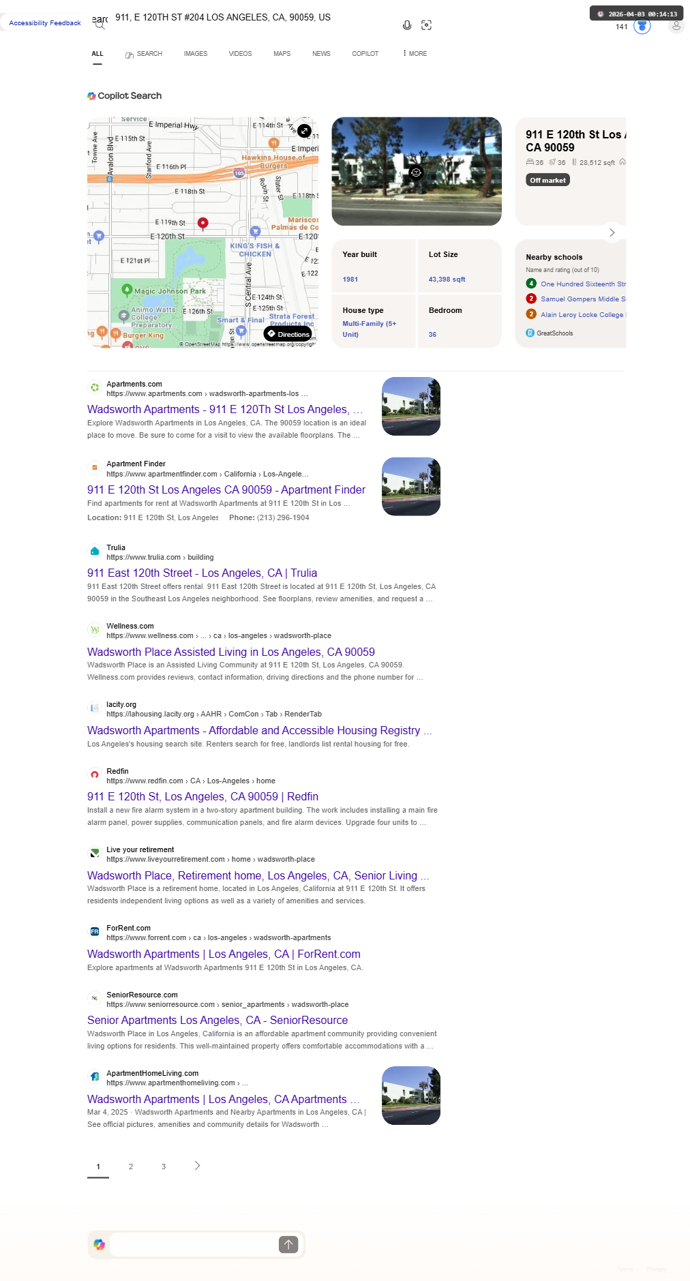The width and height of the screenshot is (690, 1281).
Task: Click the Apartment Finder favicon
Action: 95,468
